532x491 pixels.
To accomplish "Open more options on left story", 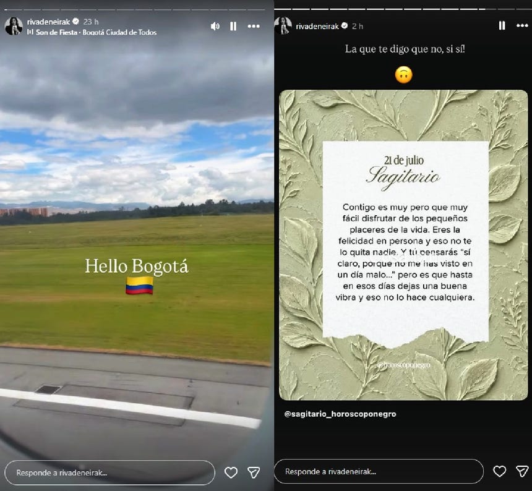I will tap(254, 26).
